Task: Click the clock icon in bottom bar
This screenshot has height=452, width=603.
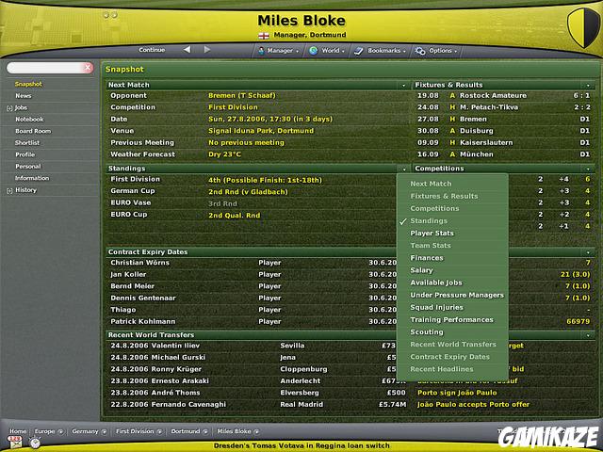Action: point(35,443)
